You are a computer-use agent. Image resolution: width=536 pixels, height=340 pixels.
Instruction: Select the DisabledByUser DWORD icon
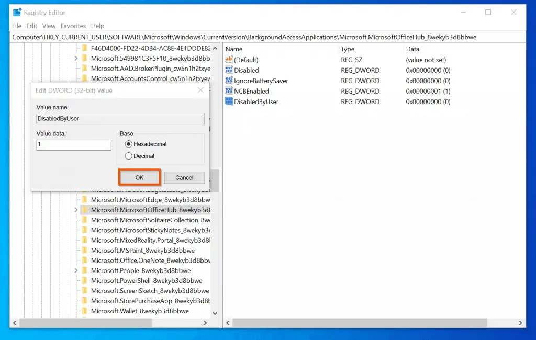[x=229, y=102]
